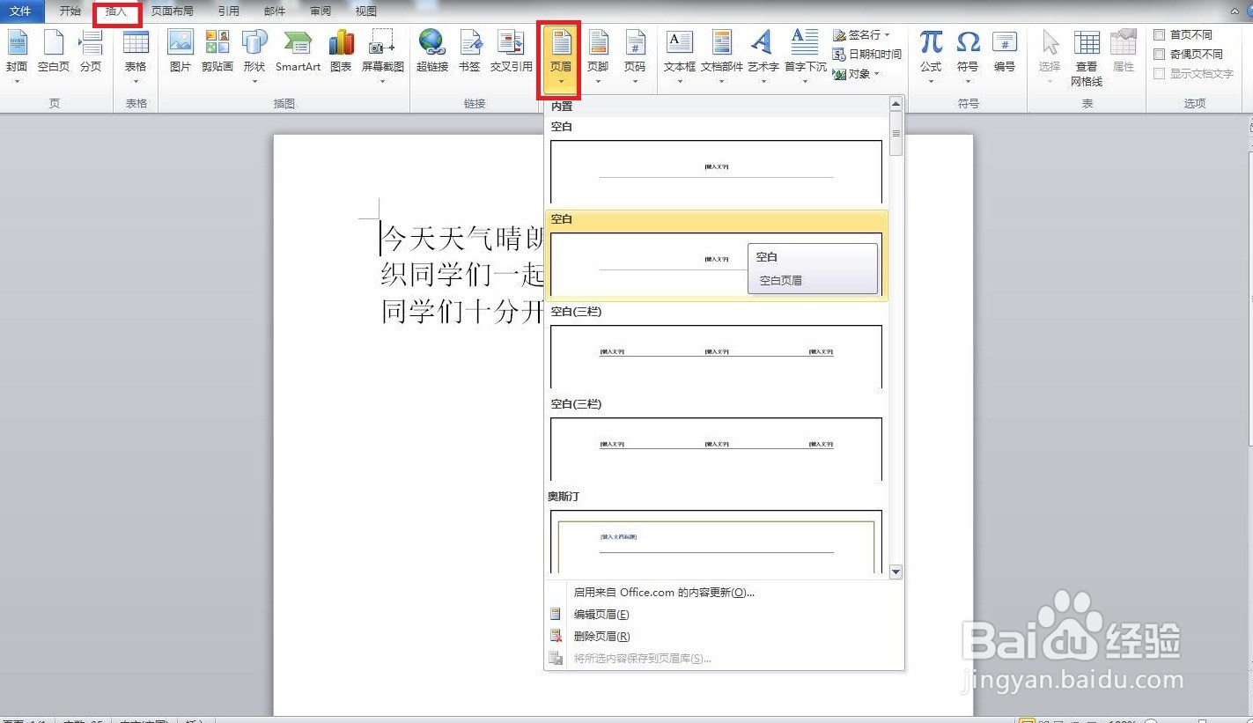The width and height of the screenshot is (1253, 723).
Task: Expand the Cover Page (封面) dropdown arrow
Action: tap(17, 82)
